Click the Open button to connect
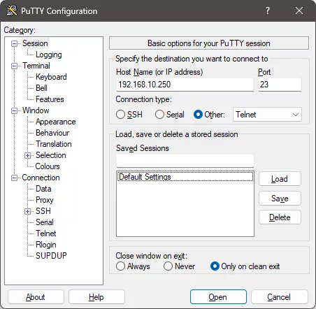 click(218, 297)
